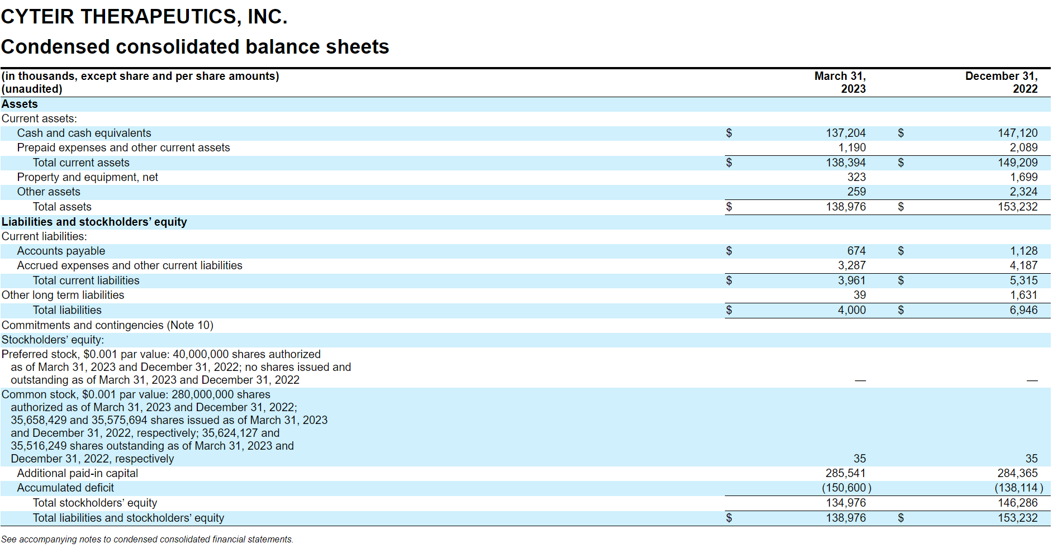
Task: Click the 'Current assets:' label
Action: pyautogui.click(x=39, y=118)
